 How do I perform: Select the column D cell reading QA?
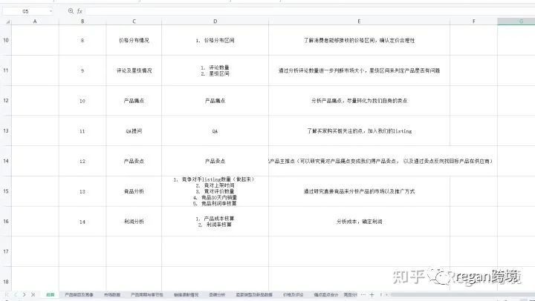coord(215,130)
